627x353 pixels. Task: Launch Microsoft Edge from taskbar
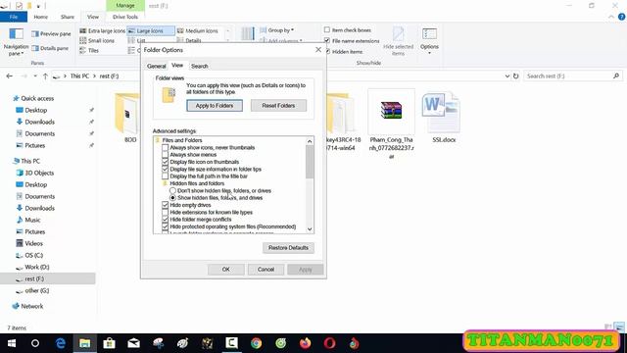61,343
